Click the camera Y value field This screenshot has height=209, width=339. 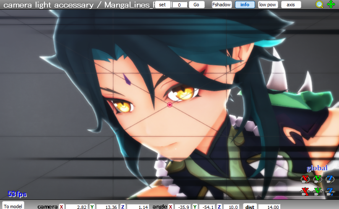pyautogui.click(x=107, y=206)
